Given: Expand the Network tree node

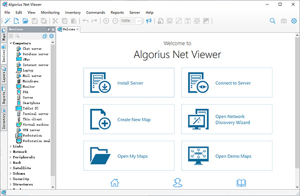Looking at the screenshot, I should tap(10, 152).
